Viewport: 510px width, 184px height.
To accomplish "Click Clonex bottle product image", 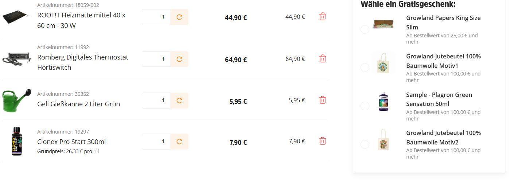I will tap(16, 142).
